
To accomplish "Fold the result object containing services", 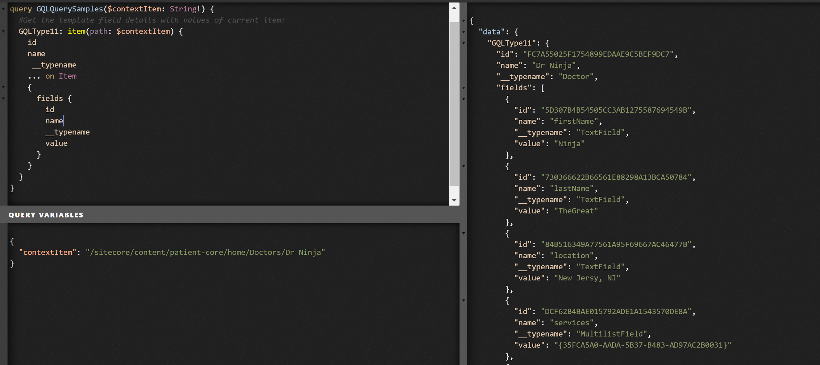I will 464,301.
